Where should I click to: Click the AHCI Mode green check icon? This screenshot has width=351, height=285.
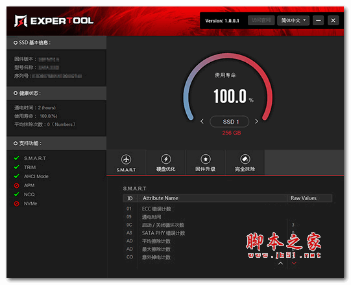(17, 176)
